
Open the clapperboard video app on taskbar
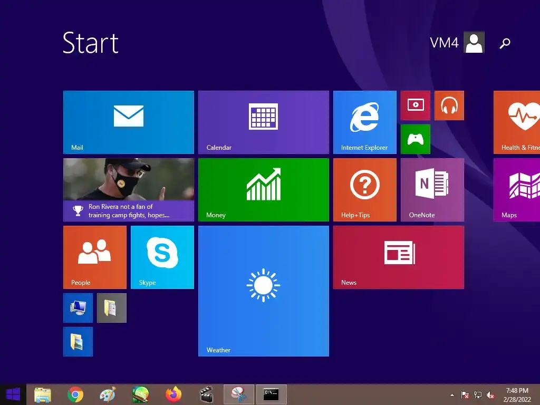(x=207, y=394)
